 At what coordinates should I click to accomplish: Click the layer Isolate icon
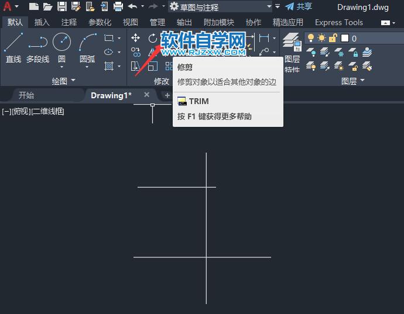[x=325, y=52]
